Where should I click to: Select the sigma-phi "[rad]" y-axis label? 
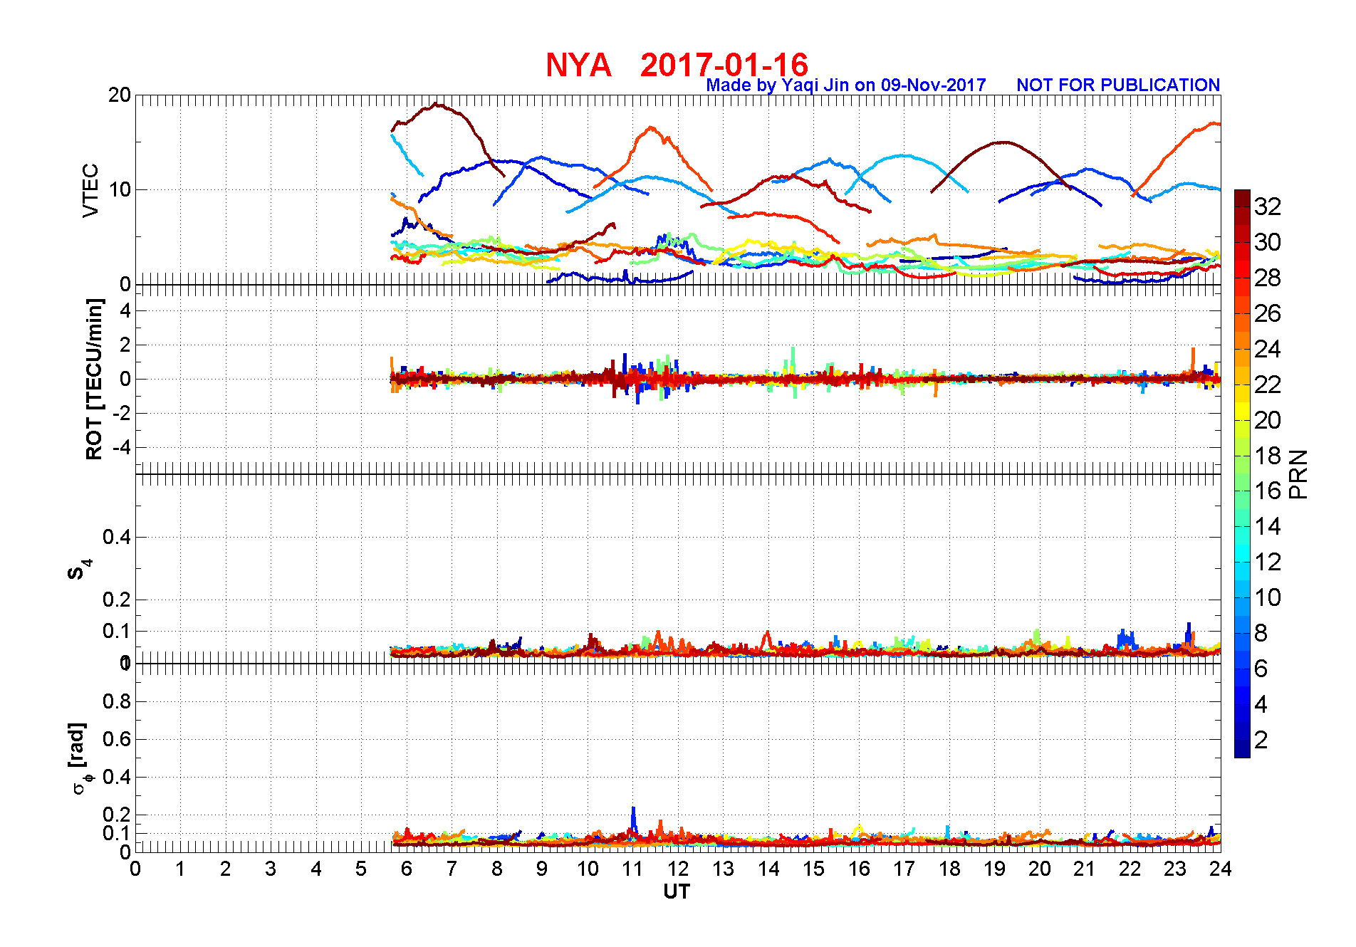(78, 758)
